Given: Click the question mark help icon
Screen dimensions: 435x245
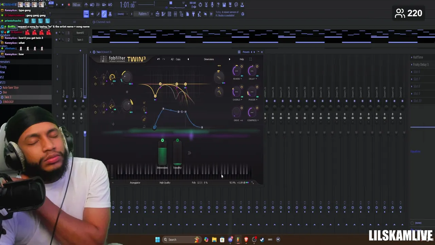Looking at the screenshot, I should tap(218, 5).
